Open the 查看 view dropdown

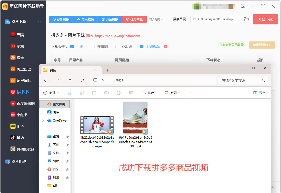click(x=172, y=93)
